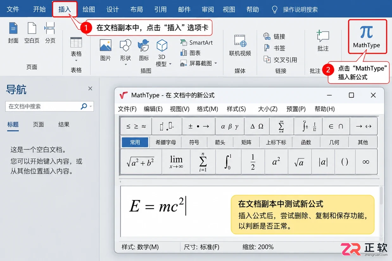392x261 pixels.
Task: Select the 矩阵 template tab
Action: tap(246, 142)
